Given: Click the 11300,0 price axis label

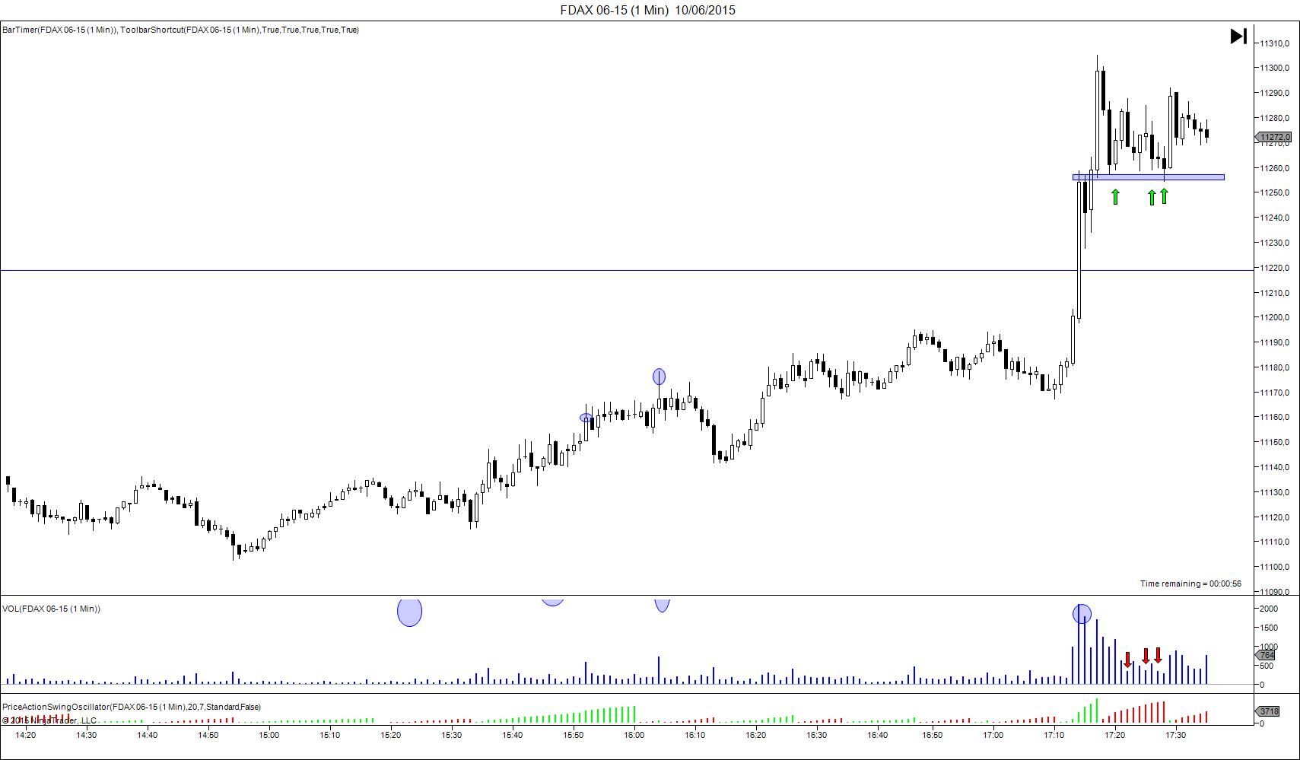Looking at the screenshot, I should [1274, 68].
